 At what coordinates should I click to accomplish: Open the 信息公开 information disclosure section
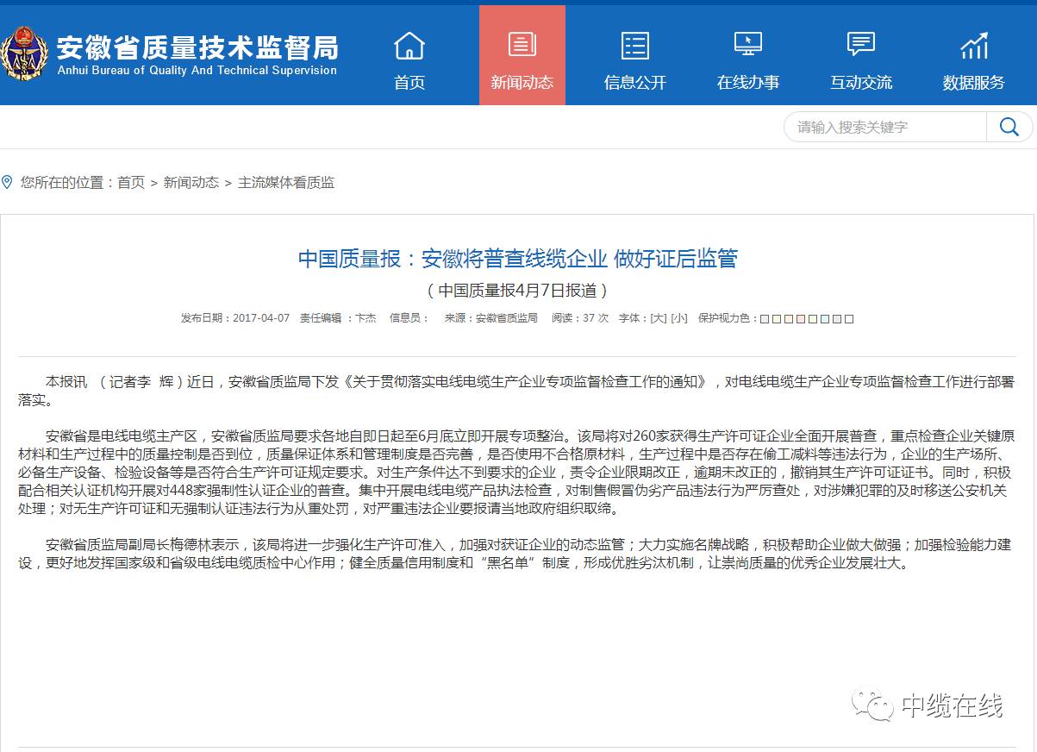click(635, 61)
